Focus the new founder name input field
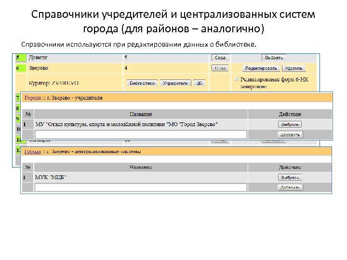 click(141, 134)
